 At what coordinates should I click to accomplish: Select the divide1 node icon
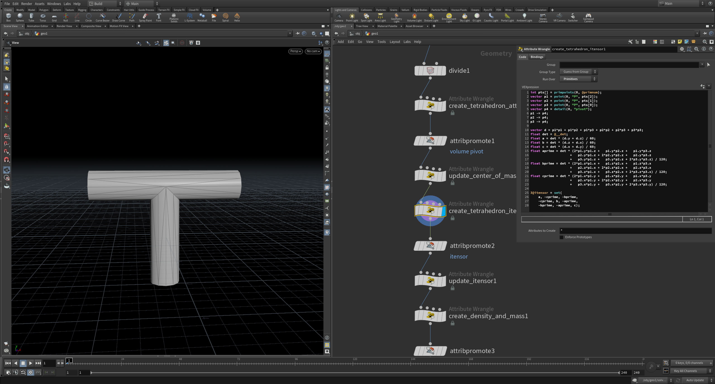point(430,71)
